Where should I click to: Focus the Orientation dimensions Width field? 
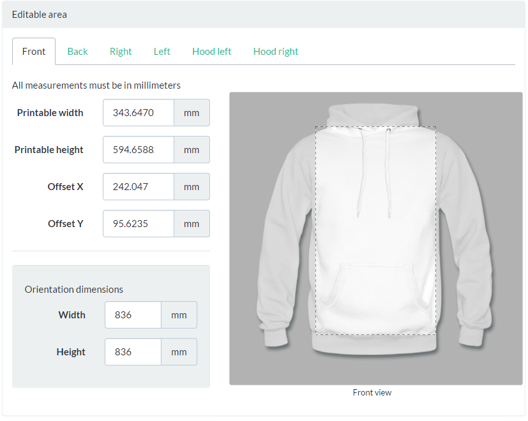tap(133, 315)
